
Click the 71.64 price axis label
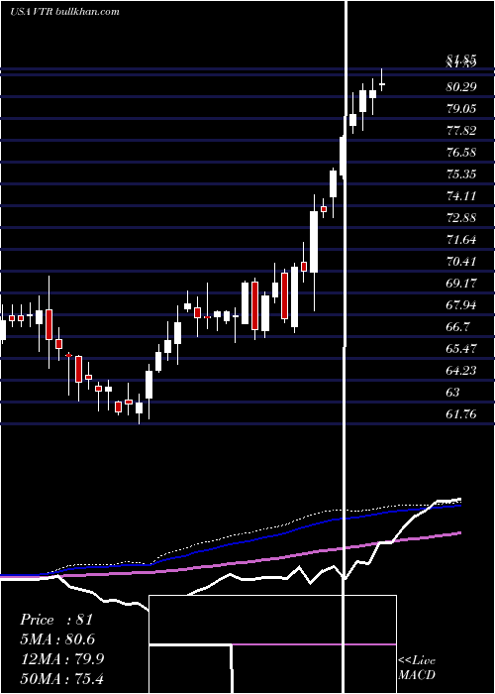click(x=461, y=240)
